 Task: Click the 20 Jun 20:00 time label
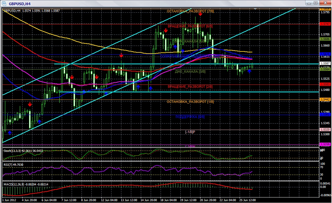click(x=208, y=200)
